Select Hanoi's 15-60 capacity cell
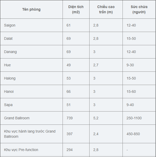The height and width of the screenshot is (157, 156). (131, 91)
